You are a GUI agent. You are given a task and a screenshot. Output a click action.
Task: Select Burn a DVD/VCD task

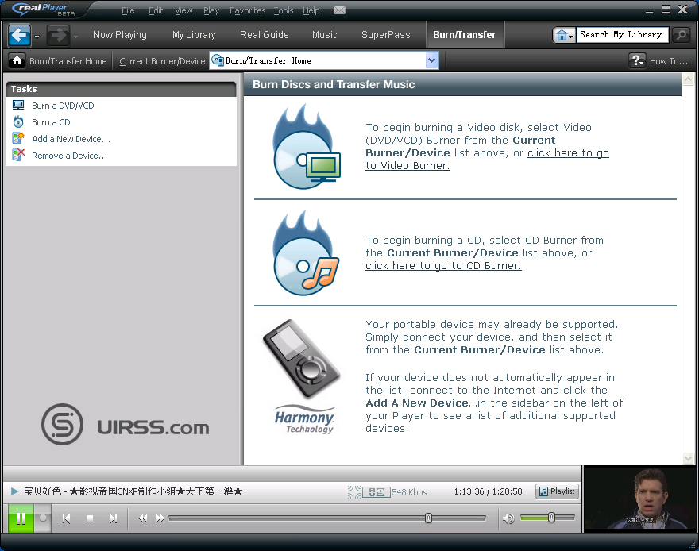click(x=63, y=106)
